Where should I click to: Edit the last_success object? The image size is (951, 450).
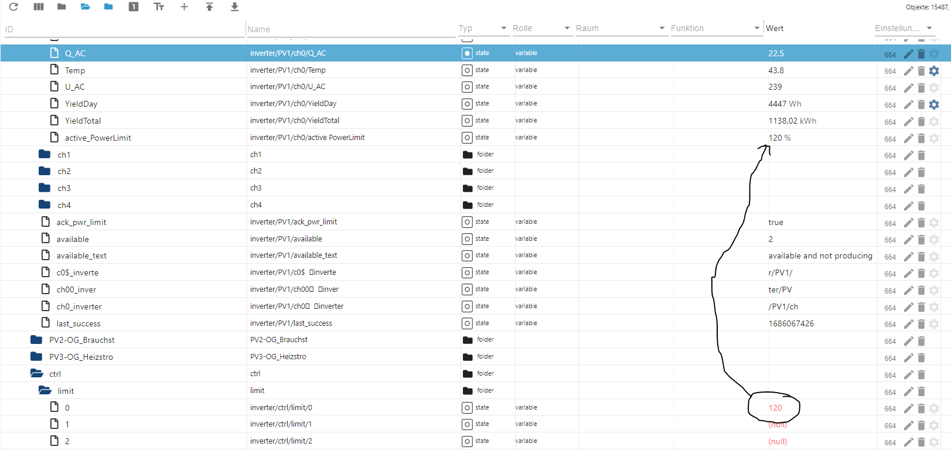click(x=908, y=324)
